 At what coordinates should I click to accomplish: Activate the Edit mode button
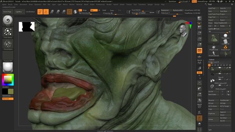pos(40,12)
